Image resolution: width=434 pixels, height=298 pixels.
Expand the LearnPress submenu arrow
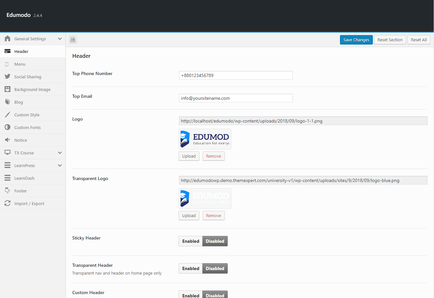click(60, 165)
